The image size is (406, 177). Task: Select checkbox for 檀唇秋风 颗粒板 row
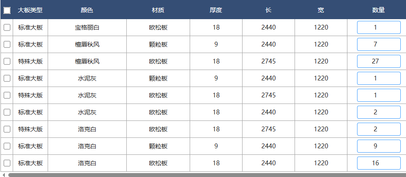(x=7, y=44)
